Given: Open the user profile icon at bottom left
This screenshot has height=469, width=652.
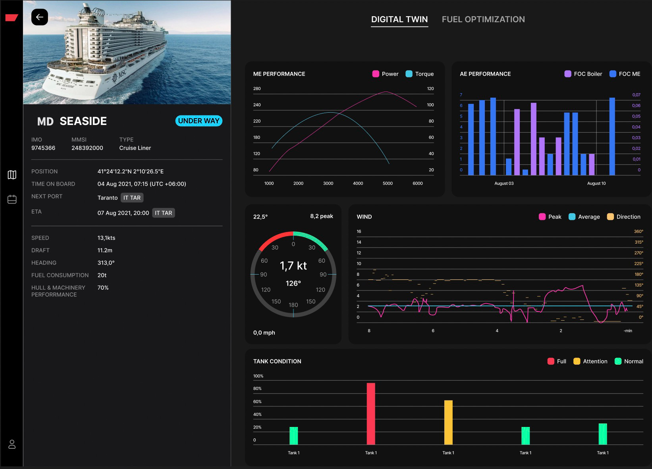Looking at the screenshot, I should point(12,445).
